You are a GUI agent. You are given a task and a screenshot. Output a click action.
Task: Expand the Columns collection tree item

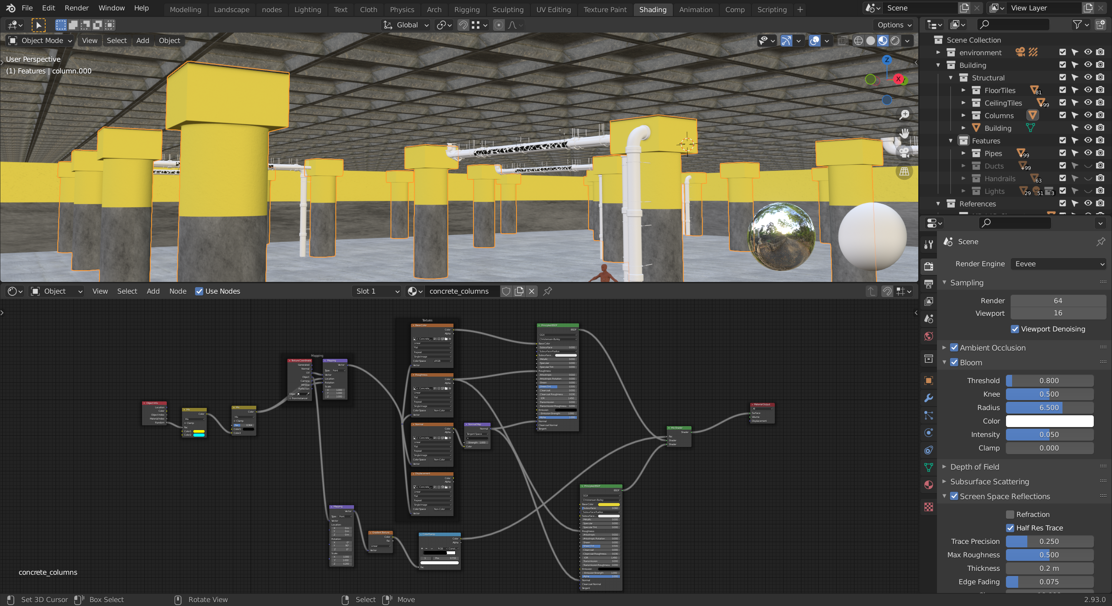963,116
